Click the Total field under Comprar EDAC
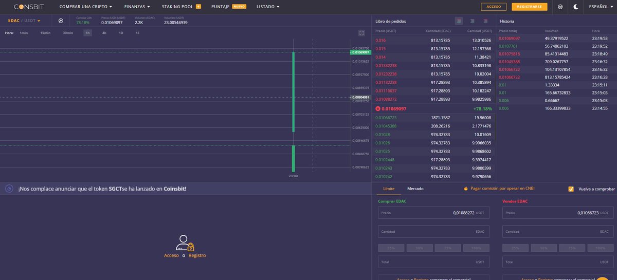The width and height of the screenshot is (617, 280). click(x=433, y=262)
